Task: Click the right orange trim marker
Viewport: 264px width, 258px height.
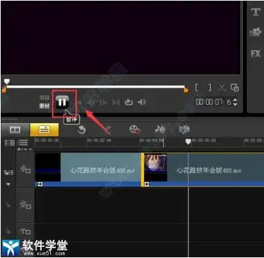Action: tap(186, 89)
